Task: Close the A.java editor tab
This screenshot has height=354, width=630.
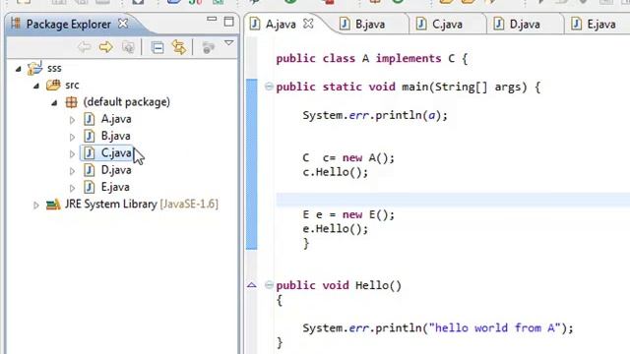Action: tap(308, 24)
